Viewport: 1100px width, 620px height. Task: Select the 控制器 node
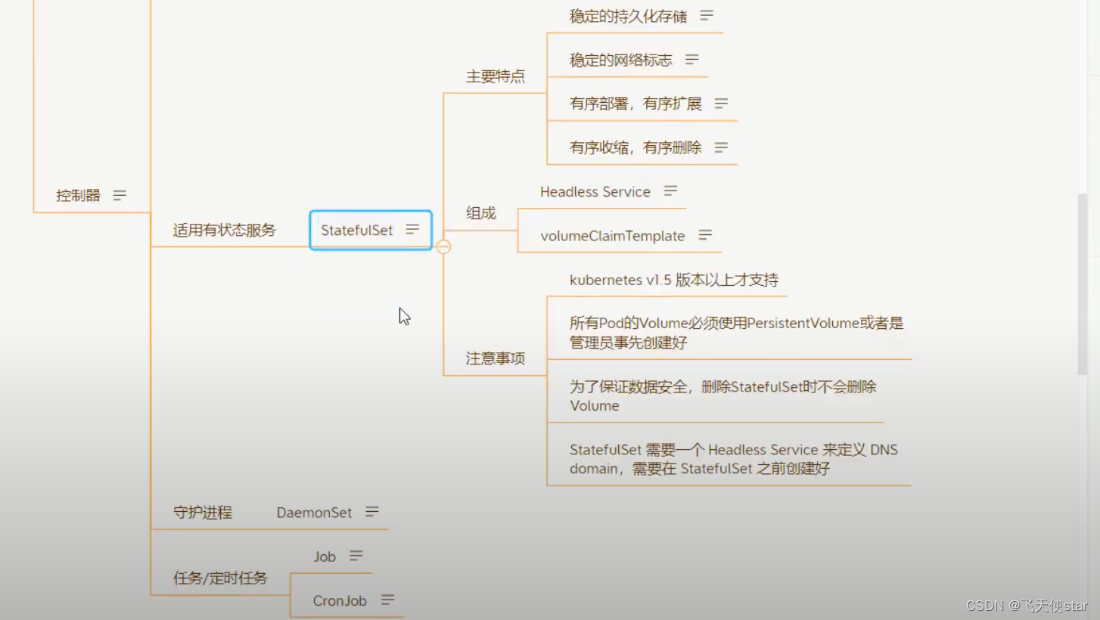78,195
